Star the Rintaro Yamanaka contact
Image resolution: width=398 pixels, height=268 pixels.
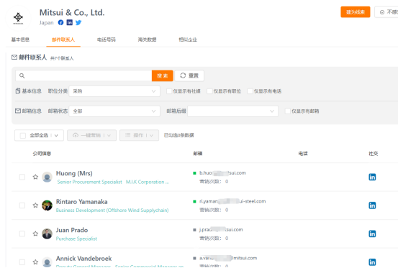[x=35, y=205]
